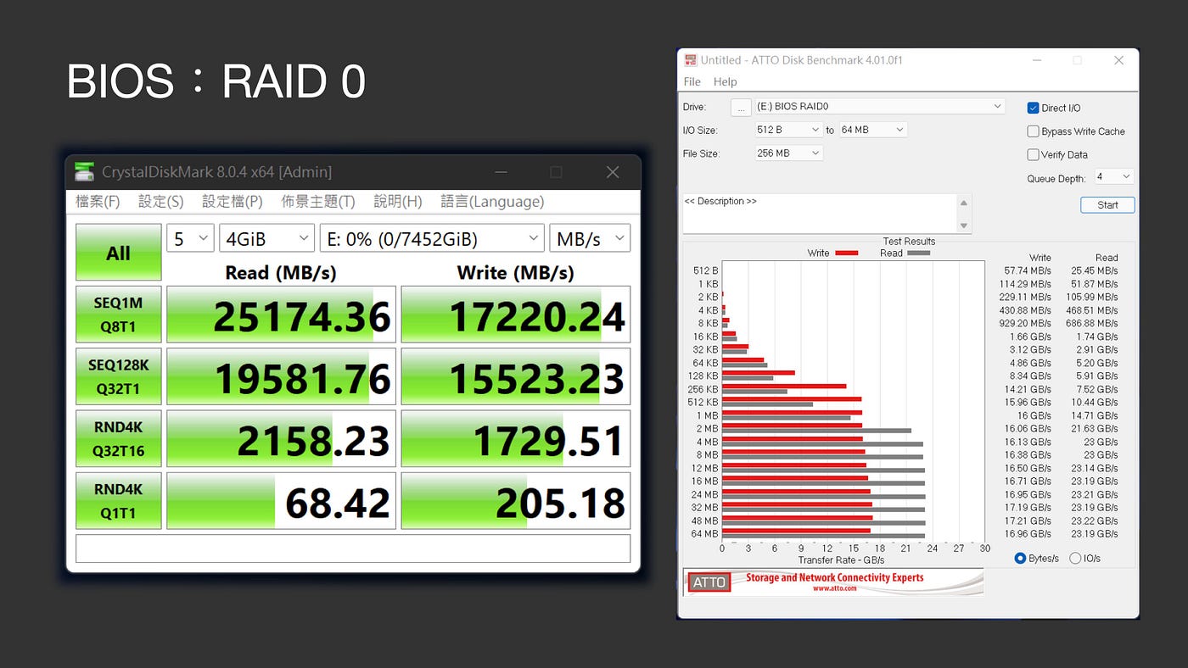Click the 4 KB read value 468.51 MB/s
The width and height of the screenshot is (1188, 668).
click(x=1092, y=310)
